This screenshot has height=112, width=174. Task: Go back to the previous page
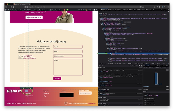6,7
